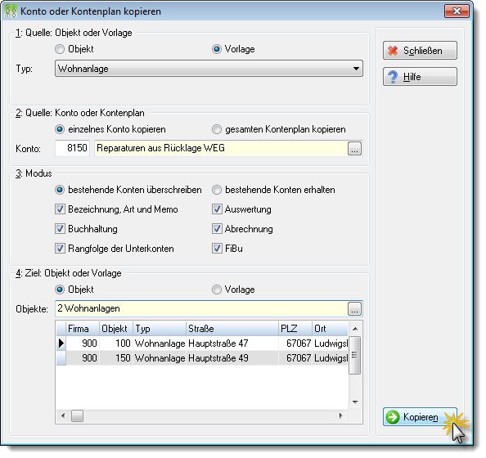Open Objekte selection ellipsis button
Viewport: 486px width, 458px height.
354,308
